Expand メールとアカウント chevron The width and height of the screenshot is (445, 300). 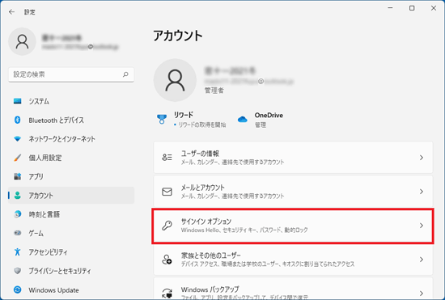(422, 192)
